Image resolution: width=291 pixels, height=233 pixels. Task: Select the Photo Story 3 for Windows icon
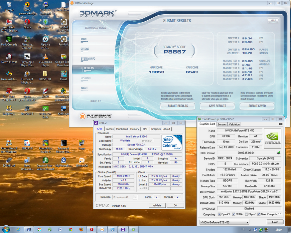9,146
